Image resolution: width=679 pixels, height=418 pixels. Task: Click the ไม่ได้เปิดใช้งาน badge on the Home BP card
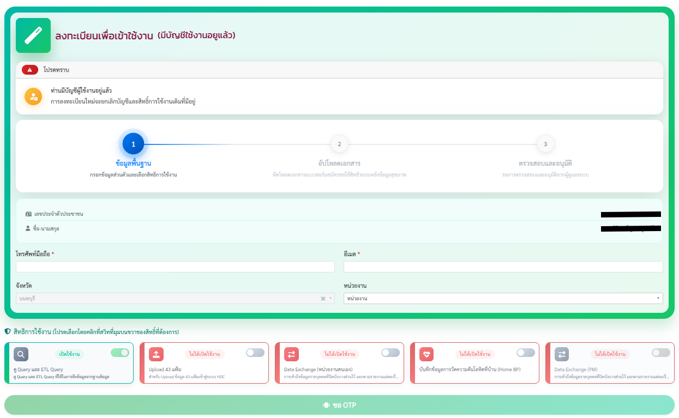(x=475, y=354)
